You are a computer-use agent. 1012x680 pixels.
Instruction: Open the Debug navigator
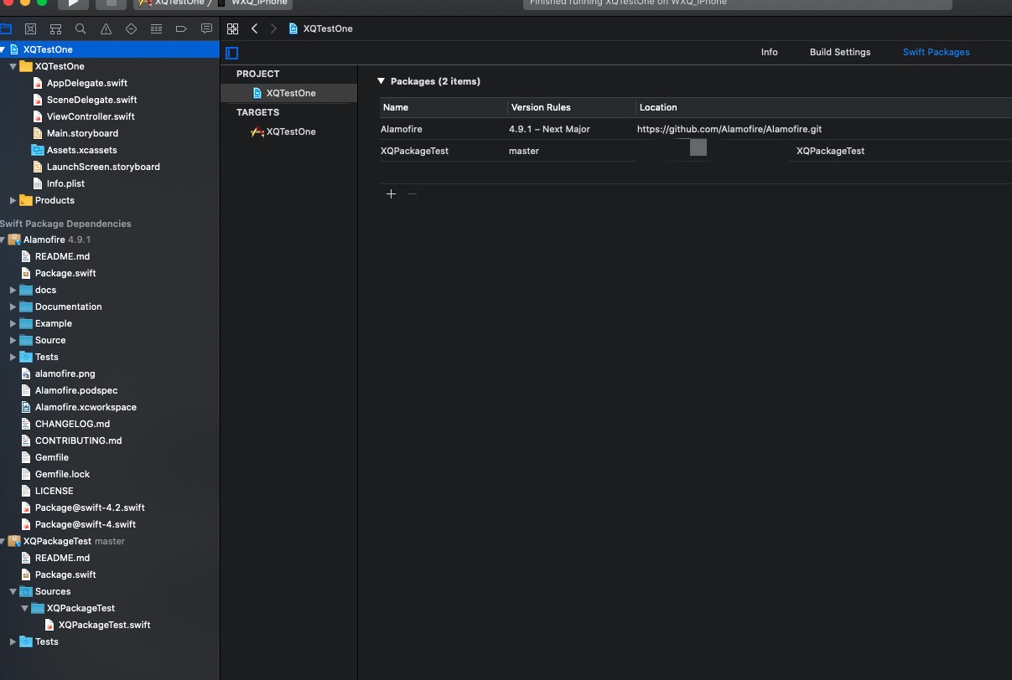pos(156,28)
